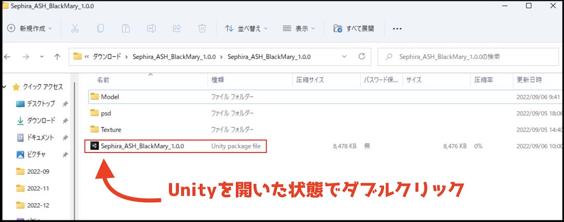Click the Unity package file icon
This screenshot has height=222, width=564.
click(94, 146)
